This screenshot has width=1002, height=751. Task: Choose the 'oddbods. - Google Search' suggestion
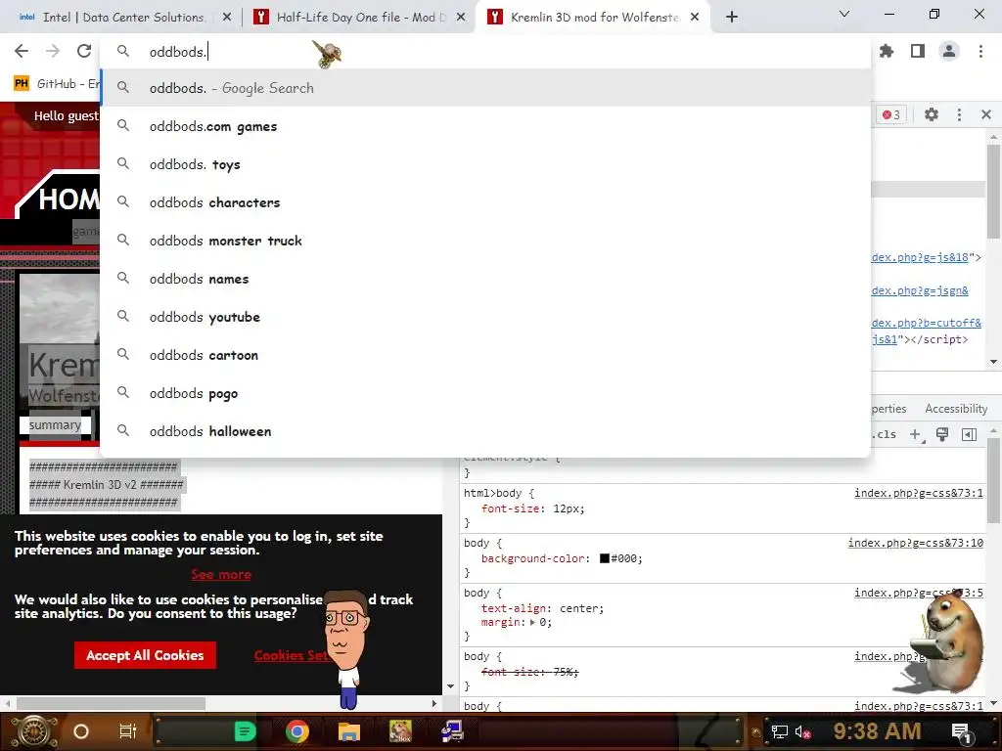pyautogui.click(x=485, y=88)
